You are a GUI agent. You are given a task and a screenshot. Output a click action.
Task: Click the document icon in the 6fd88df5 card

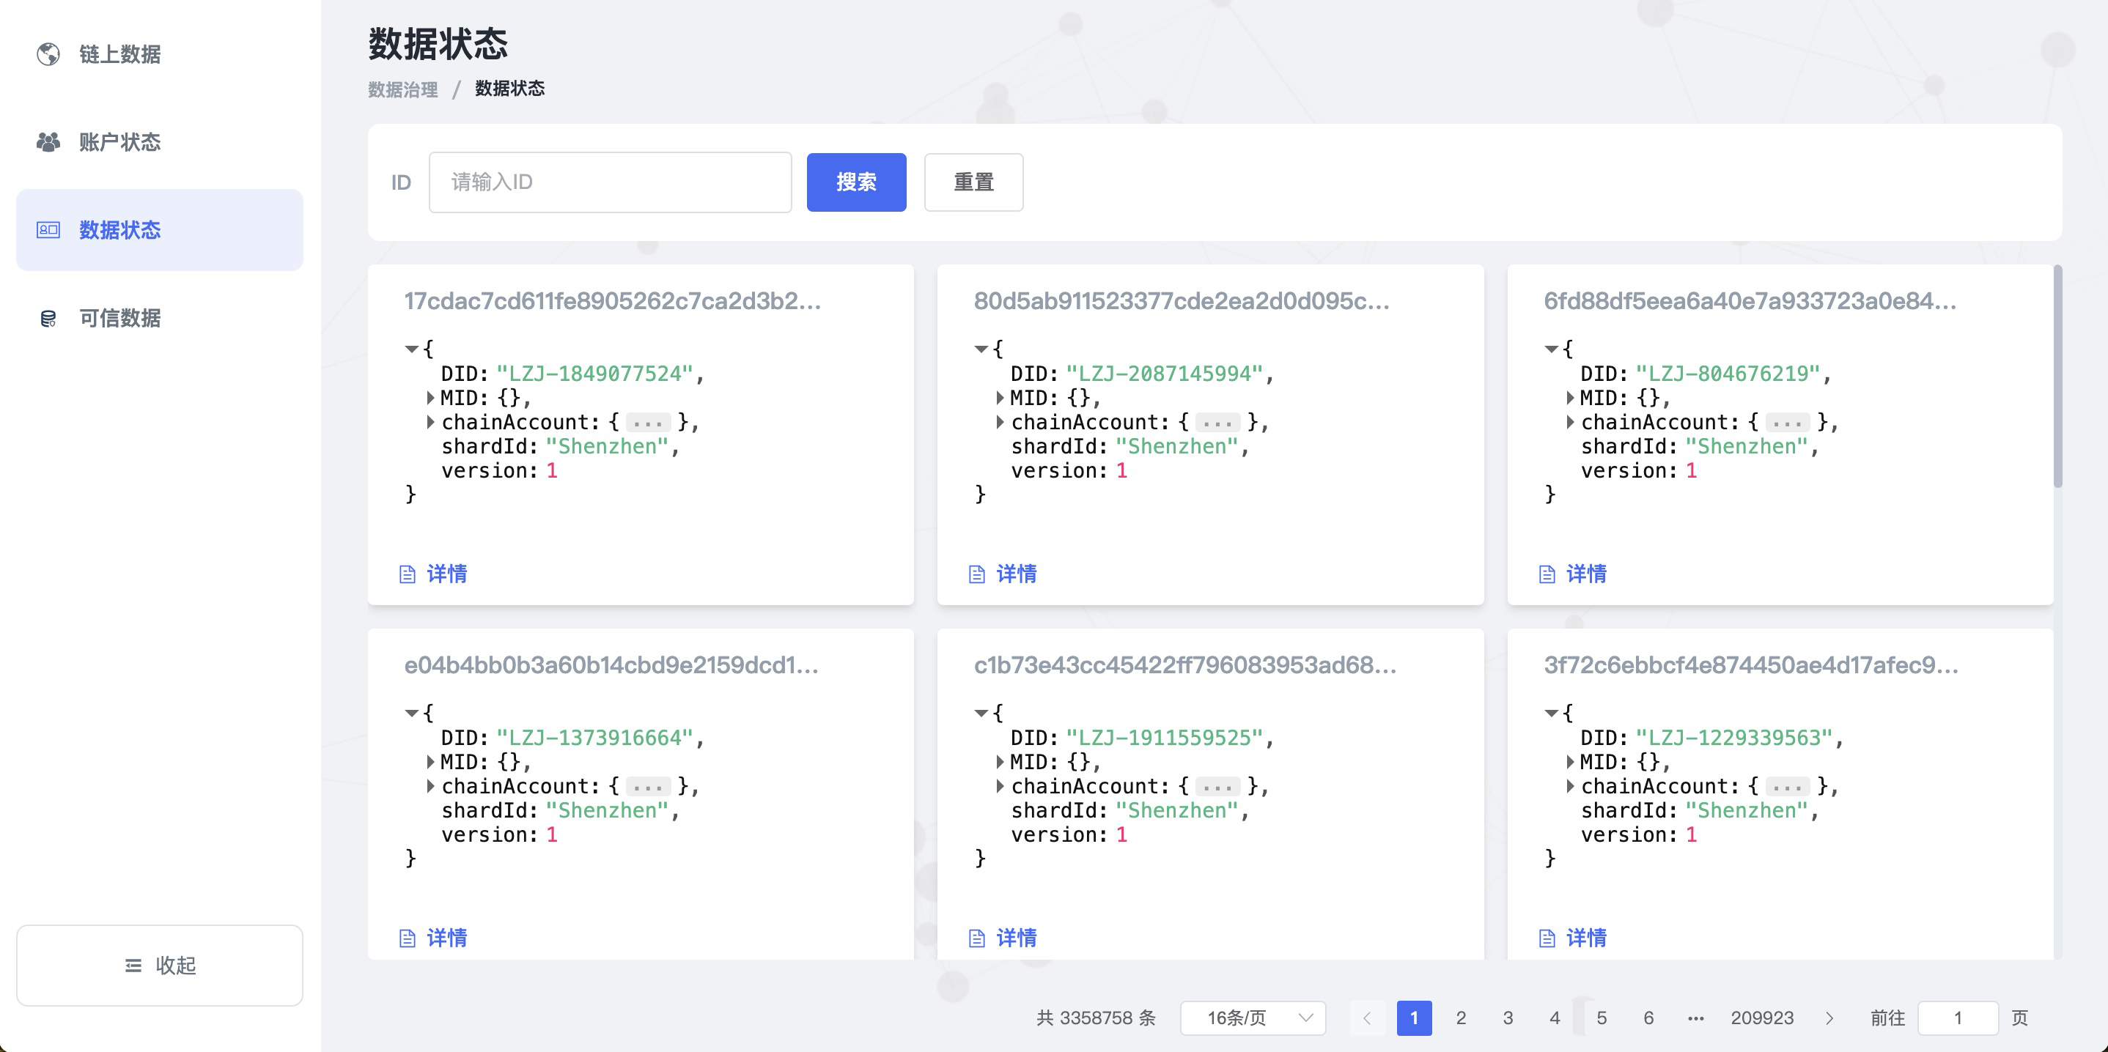tap(1547, 574)
